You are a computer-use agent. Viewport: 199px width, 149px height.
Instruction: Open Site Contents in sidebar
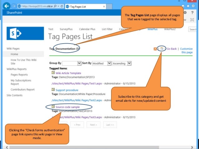pyautogui.click(x=14, y=95)
